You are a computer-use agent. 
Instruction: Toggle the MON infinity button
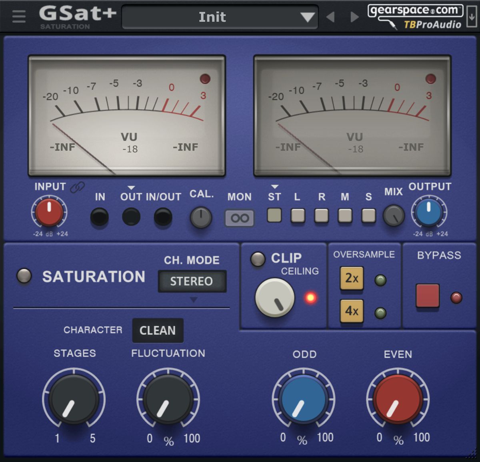pos(239,218)
